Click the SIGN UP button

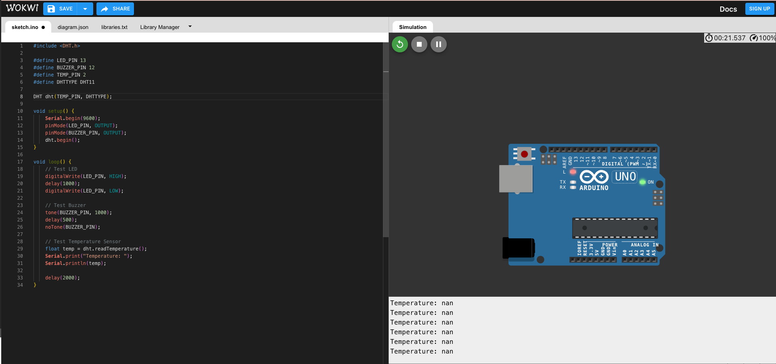point(759,8)
